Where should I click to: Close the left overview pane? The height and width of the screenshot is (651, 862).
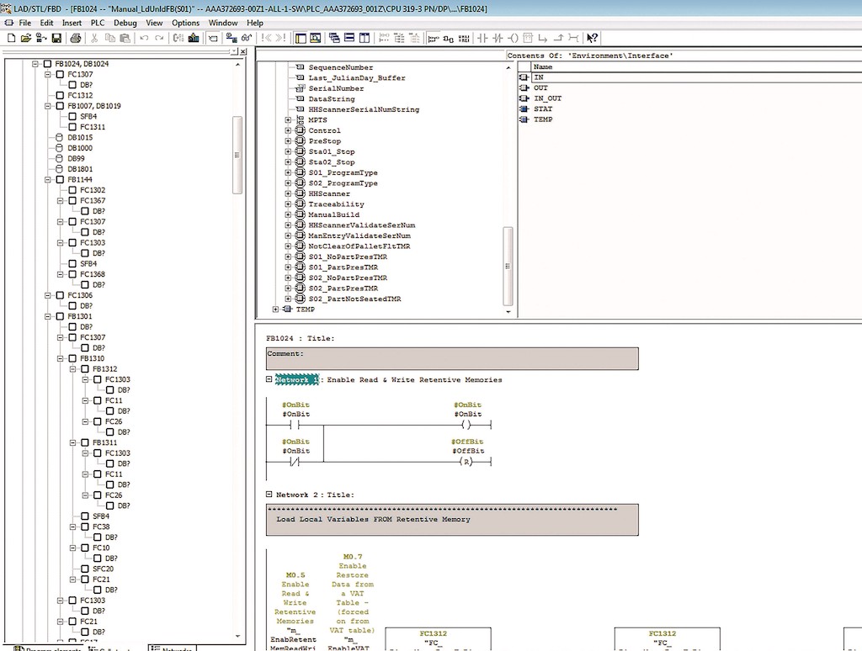point(243,51)
